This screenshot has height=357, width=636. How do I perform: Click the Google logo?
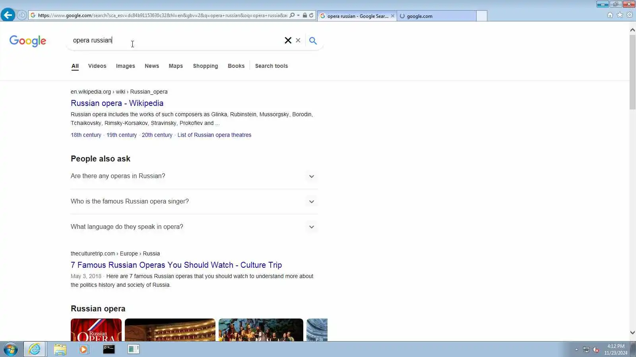(28, 41)
